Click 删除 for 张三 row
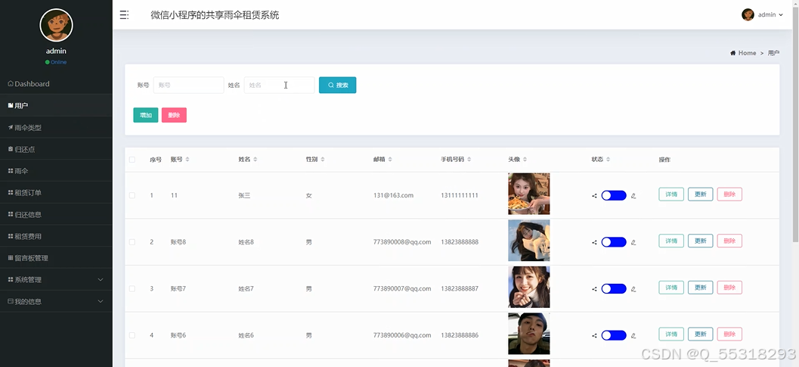The height and width of the screenshot is (367, 799). (729, 194)
